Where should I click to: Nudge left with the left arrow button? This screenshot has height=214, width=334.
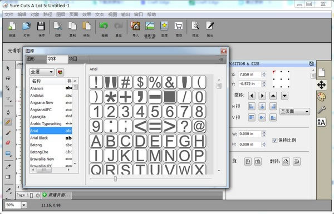click(252, 96)
